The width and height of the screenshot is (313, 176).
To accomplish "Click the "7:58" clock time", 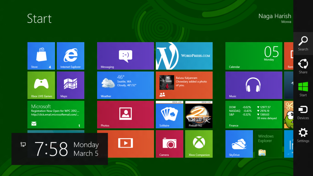I will coord(51,149).
